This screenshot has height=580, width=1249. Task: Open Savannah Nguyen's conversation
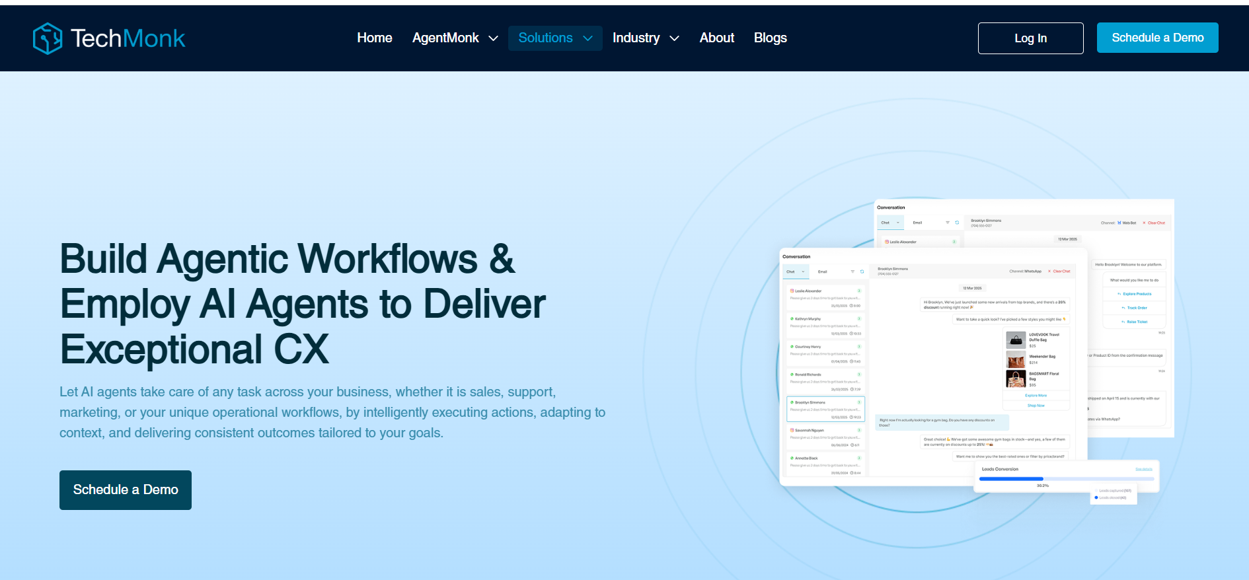coord(825,438)
